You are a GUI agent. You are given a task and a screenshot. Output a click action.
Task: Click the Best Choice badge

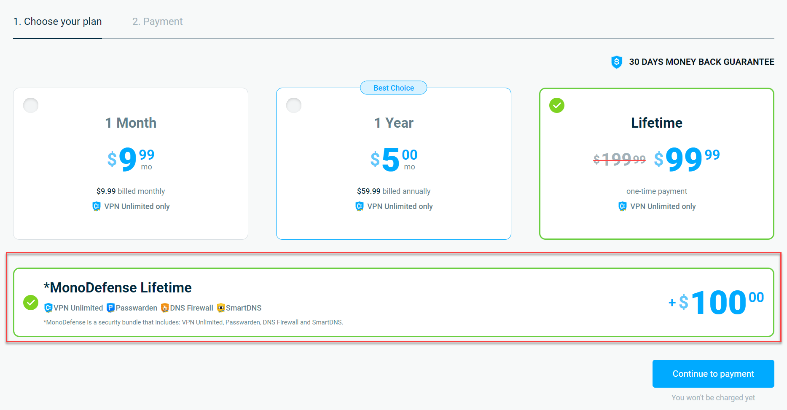(394, 88)
